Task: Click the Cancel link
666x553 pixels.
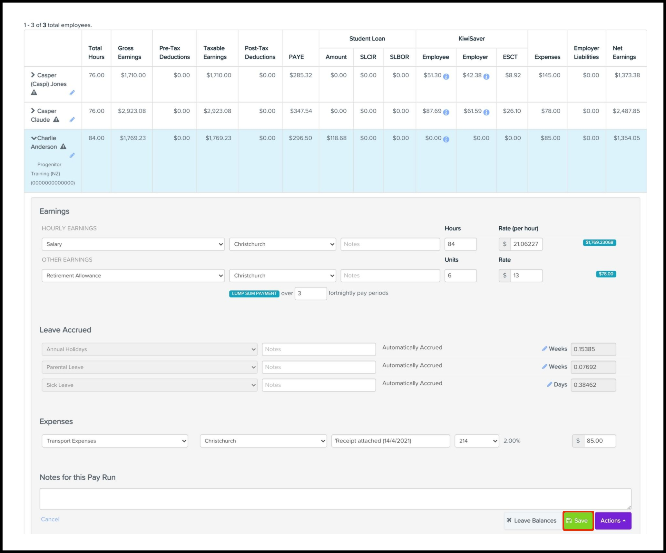Action: click(50, 519)
